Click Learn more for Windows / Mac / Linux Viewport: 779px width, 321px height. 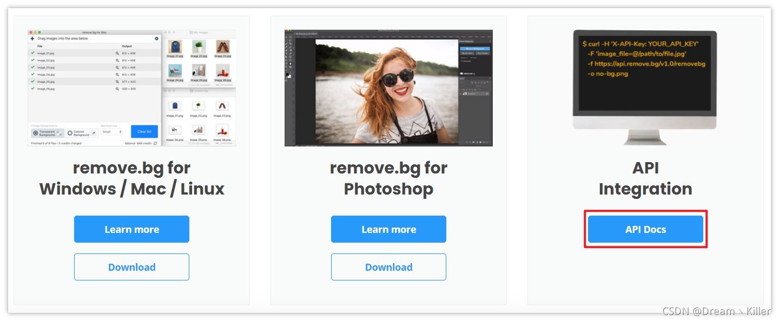pyautogui.click(x=131, y=229)
